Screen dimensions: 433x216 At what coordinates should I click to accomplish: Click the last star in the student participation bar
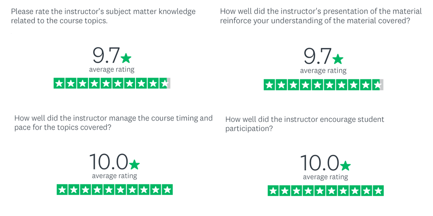pos(378,190)
